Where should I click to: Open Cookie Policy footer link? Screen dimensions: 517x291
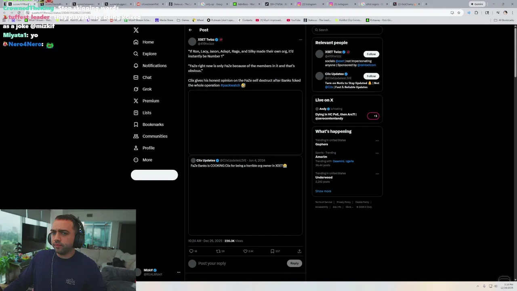pos(362,202)
